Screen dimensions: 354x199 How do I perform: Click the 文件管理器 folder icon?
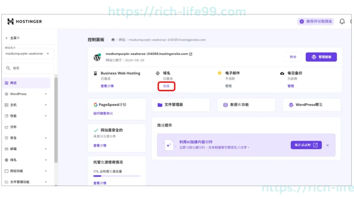click(160, 105)
